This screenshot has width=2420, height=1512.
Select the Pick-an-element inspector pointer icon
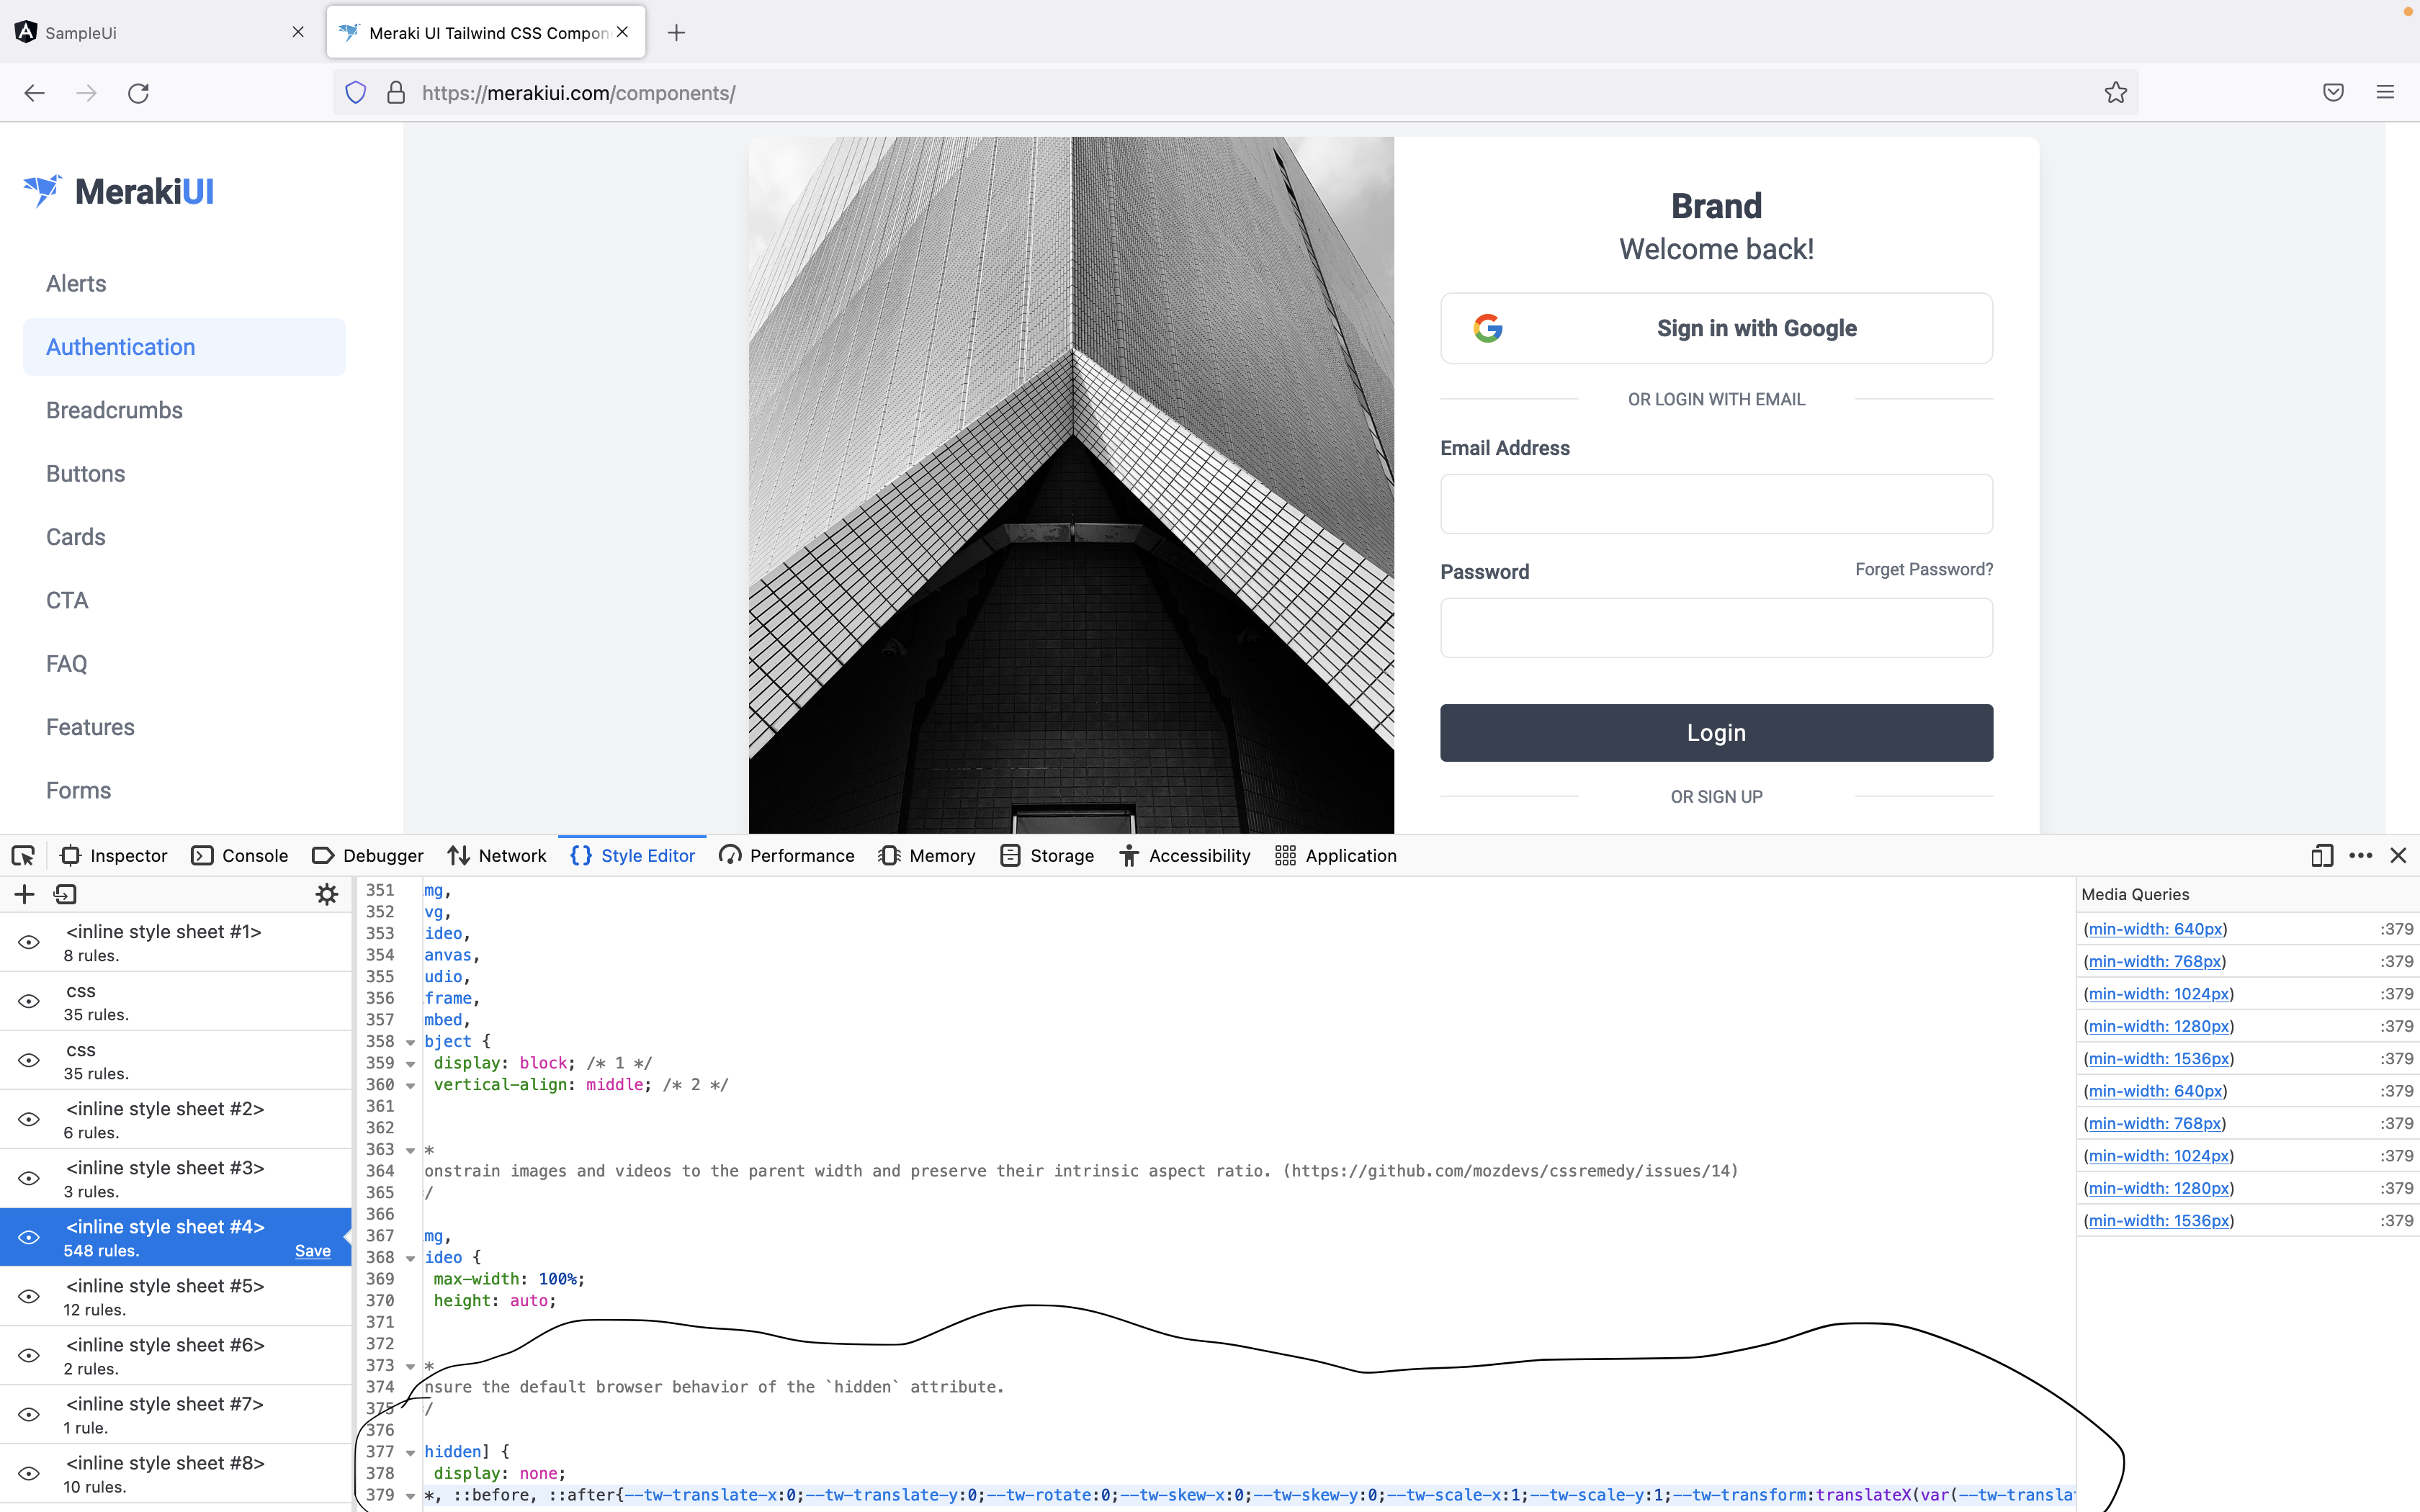click(x=23, y=856)
